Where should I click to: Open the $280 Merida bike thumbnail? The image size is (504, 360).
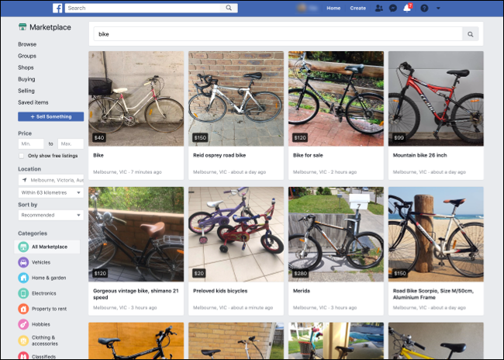[x=336, y=234]
